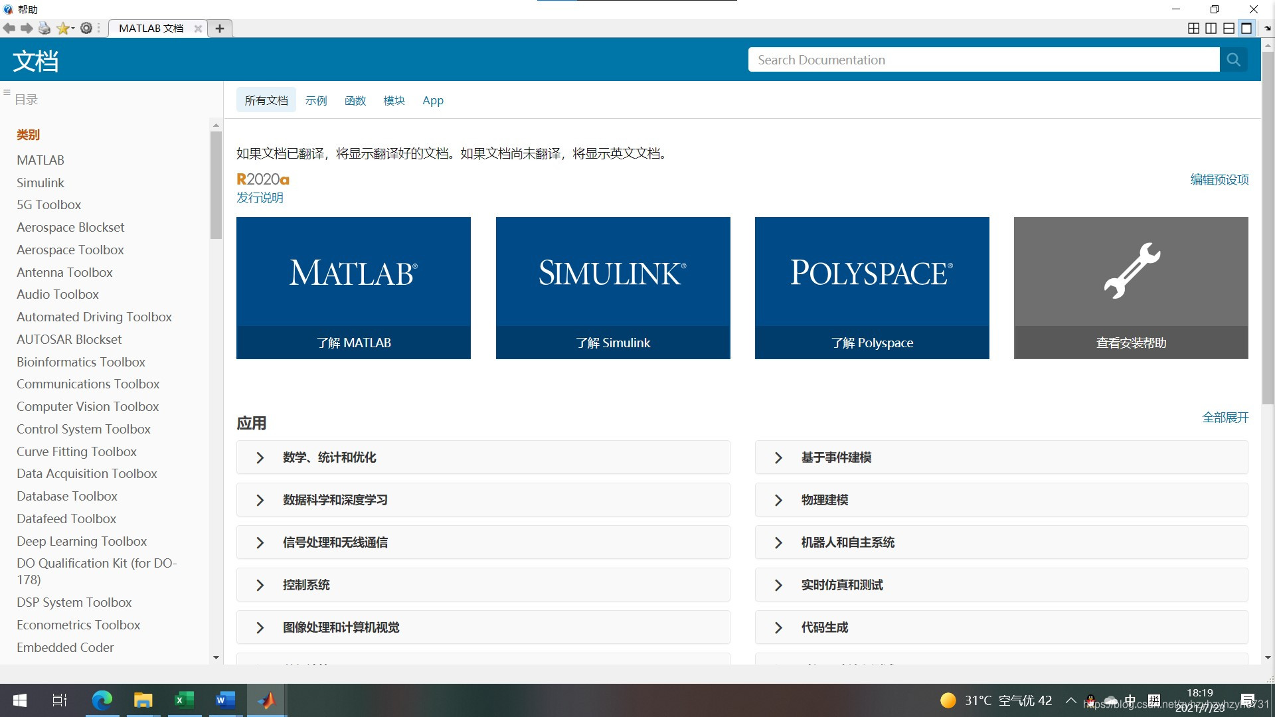Open 编辑预设项 preferences link
Image resolution: width=1275 pixels, height=717 pixels.
coord(1219,179)
